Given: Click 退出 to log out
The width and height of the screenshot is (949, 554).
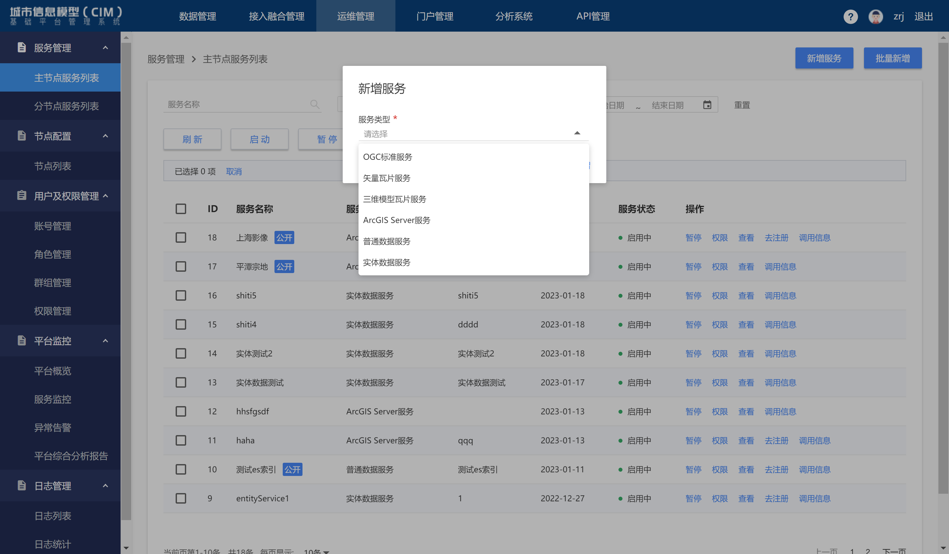Looking at the screenshot, I should (923, 16).
